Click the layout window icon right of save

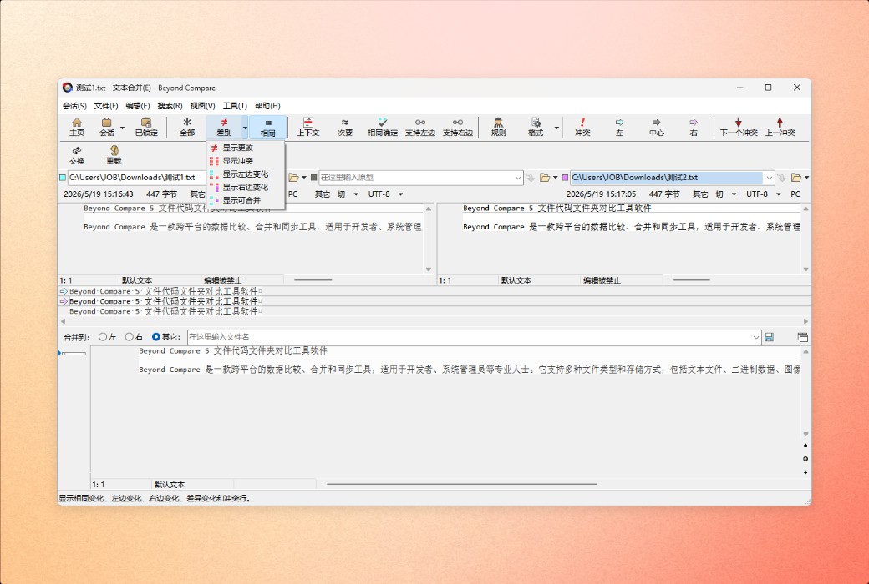[x=802, y=336]
